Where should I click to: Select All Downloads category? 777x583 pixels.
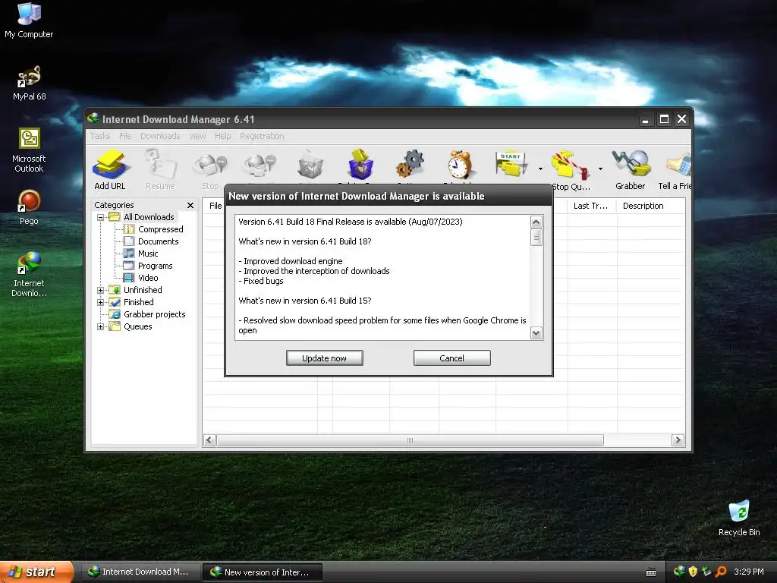pos(149,217)
